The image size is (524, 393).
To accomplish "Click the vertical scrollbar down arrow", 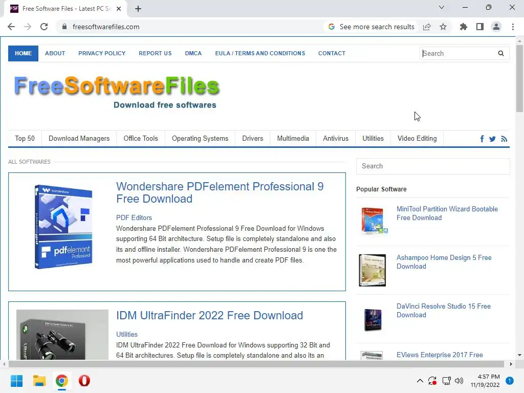I will tap(519, 355).
